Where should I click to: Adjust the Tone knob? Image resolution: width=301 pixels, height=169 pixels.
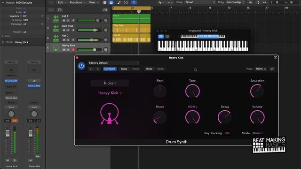tap(192, 91)
